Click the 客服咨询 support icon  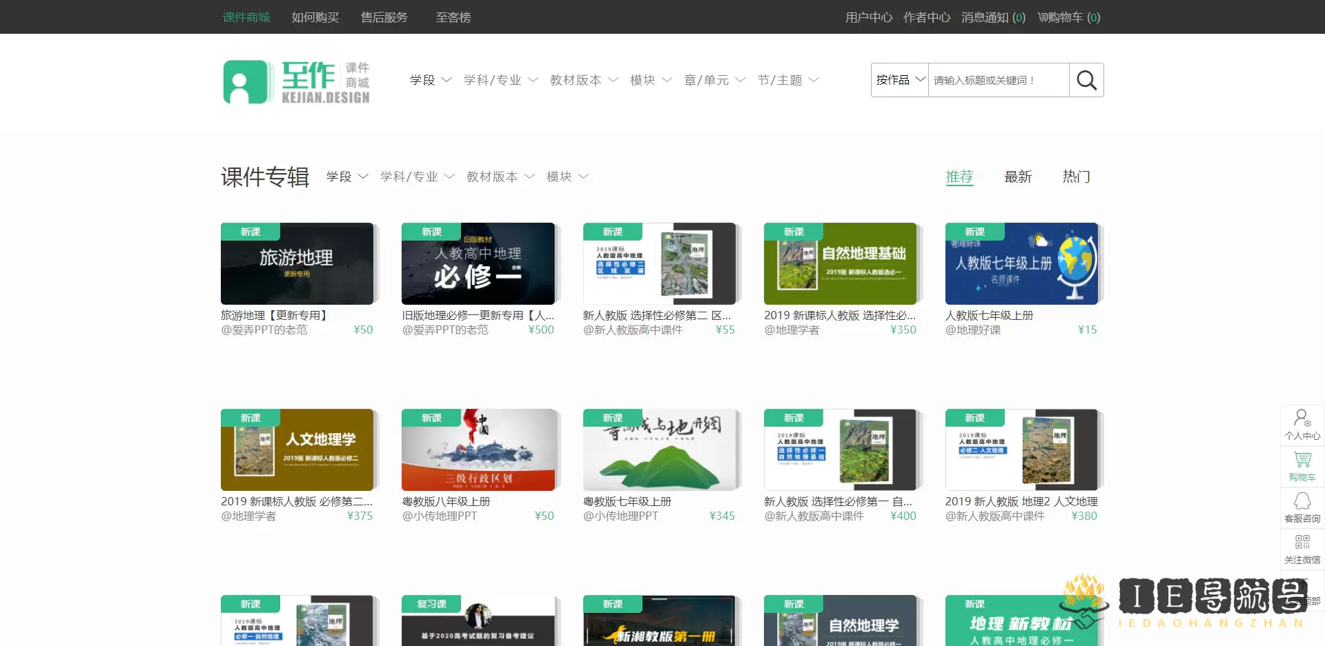click(x=1302, y=507)
